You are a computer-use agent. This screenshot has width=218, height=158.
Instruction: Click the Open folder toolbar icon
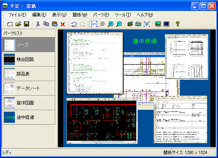[x=18, y=24]
